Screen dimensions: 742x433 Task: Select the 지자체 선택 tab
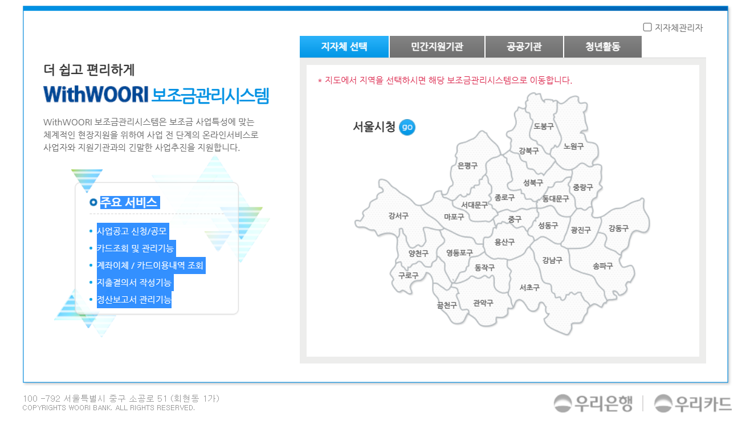(344, 47)
